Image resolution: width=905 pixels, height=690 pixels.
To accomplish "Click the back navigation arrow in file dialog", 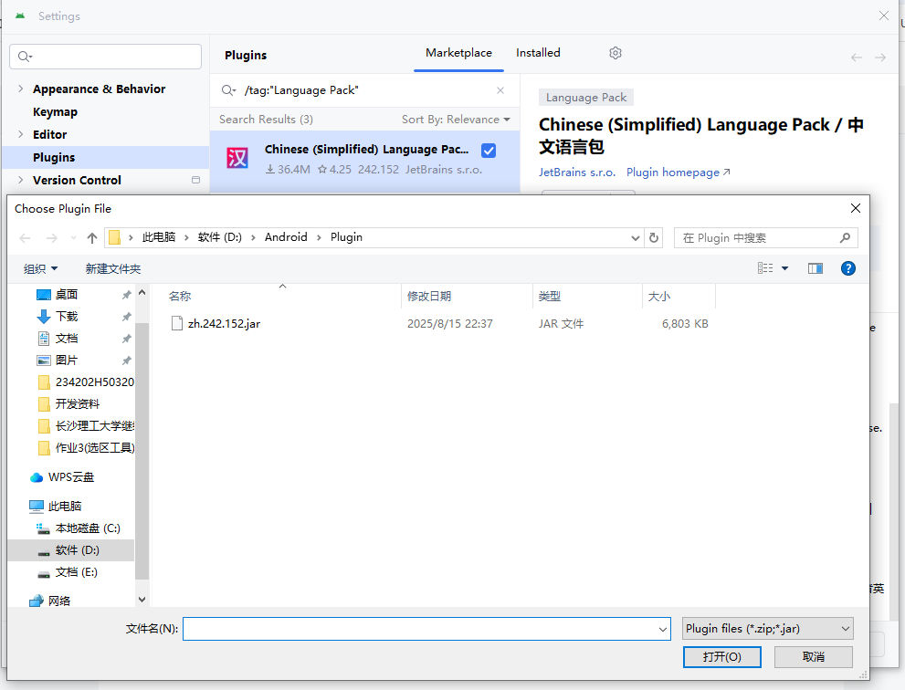I will [x=25, y=236].
